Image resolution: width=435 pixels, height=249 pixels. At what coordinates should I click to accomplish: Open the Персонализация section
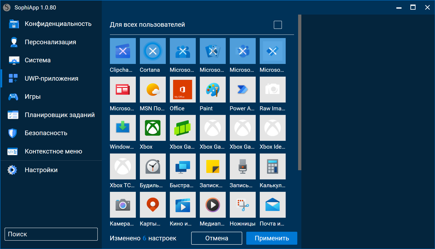point(51,42)
